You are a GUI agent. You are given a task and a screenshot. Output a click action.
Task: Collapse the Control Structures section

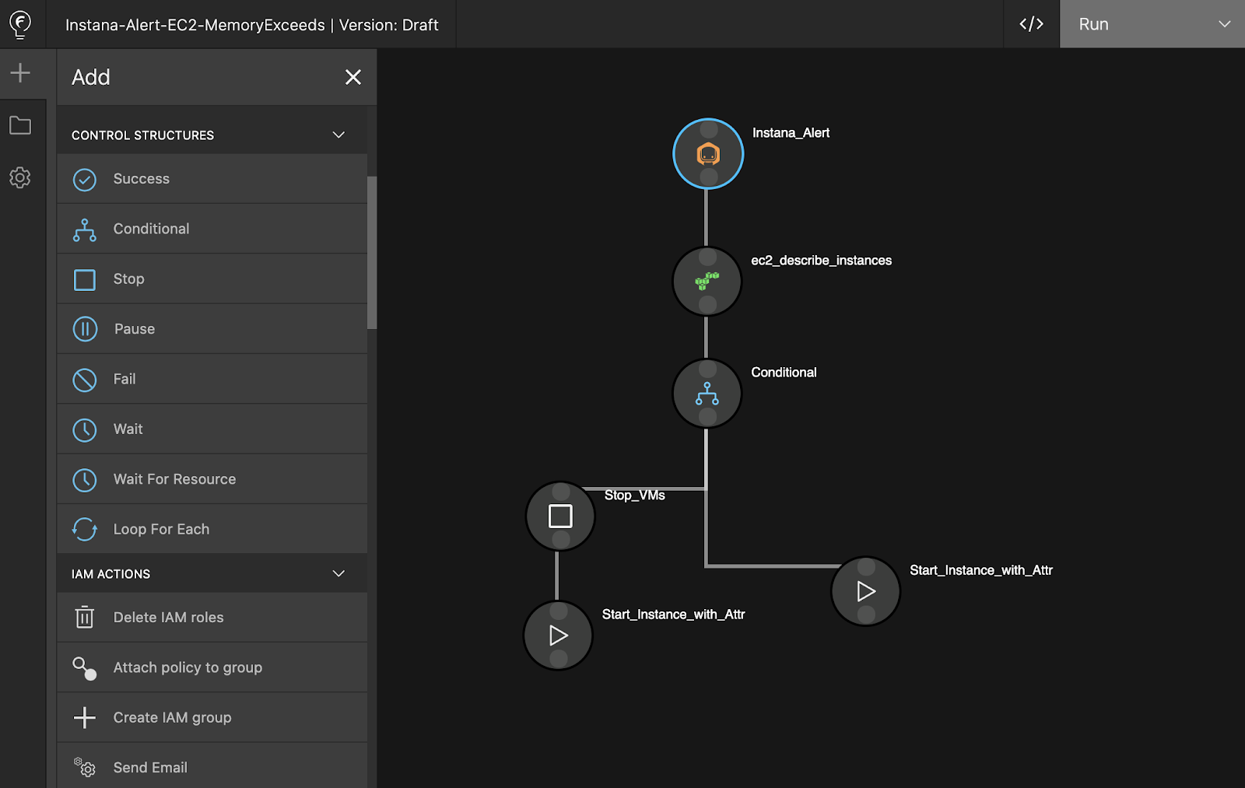pos(338,135)
